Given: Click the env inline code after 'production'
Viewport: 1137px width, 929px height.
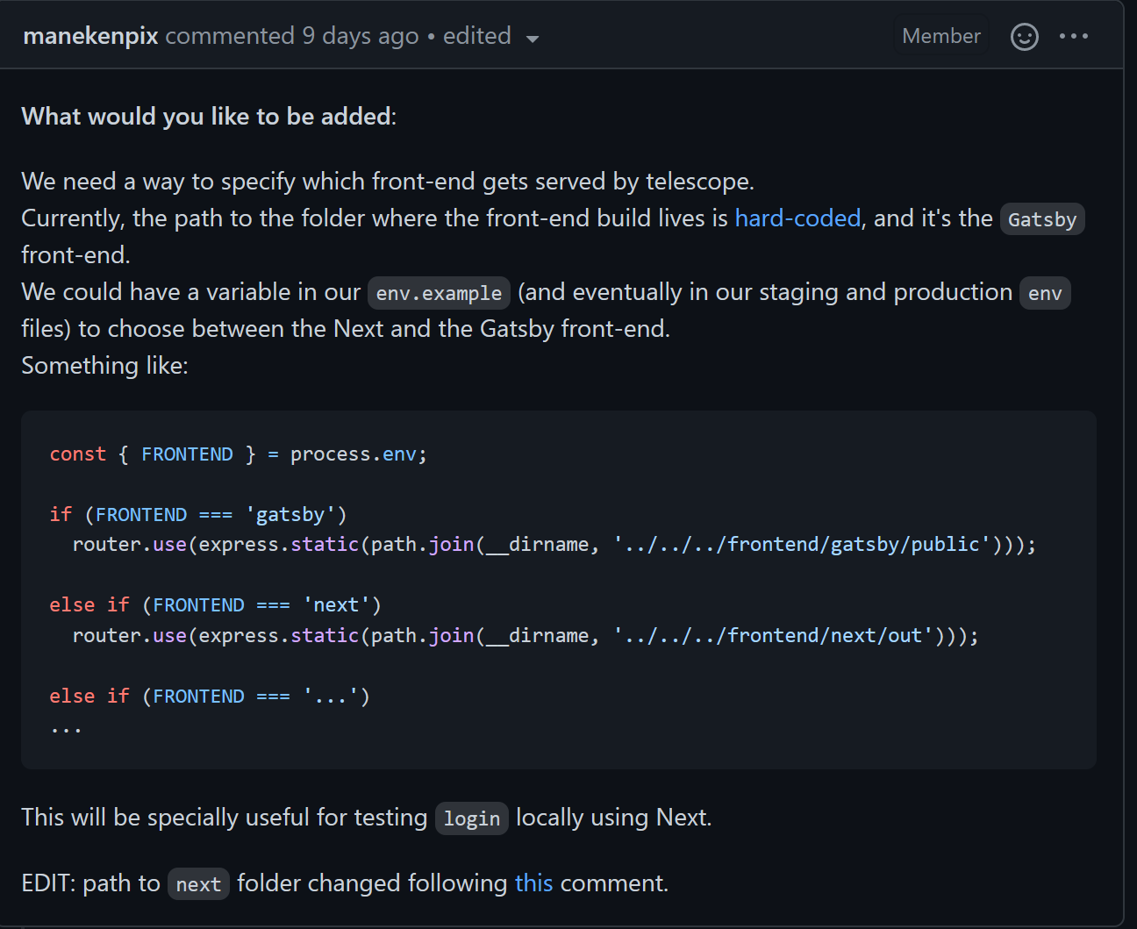Looking at the screenshot, I should (x=1045, y=293).
